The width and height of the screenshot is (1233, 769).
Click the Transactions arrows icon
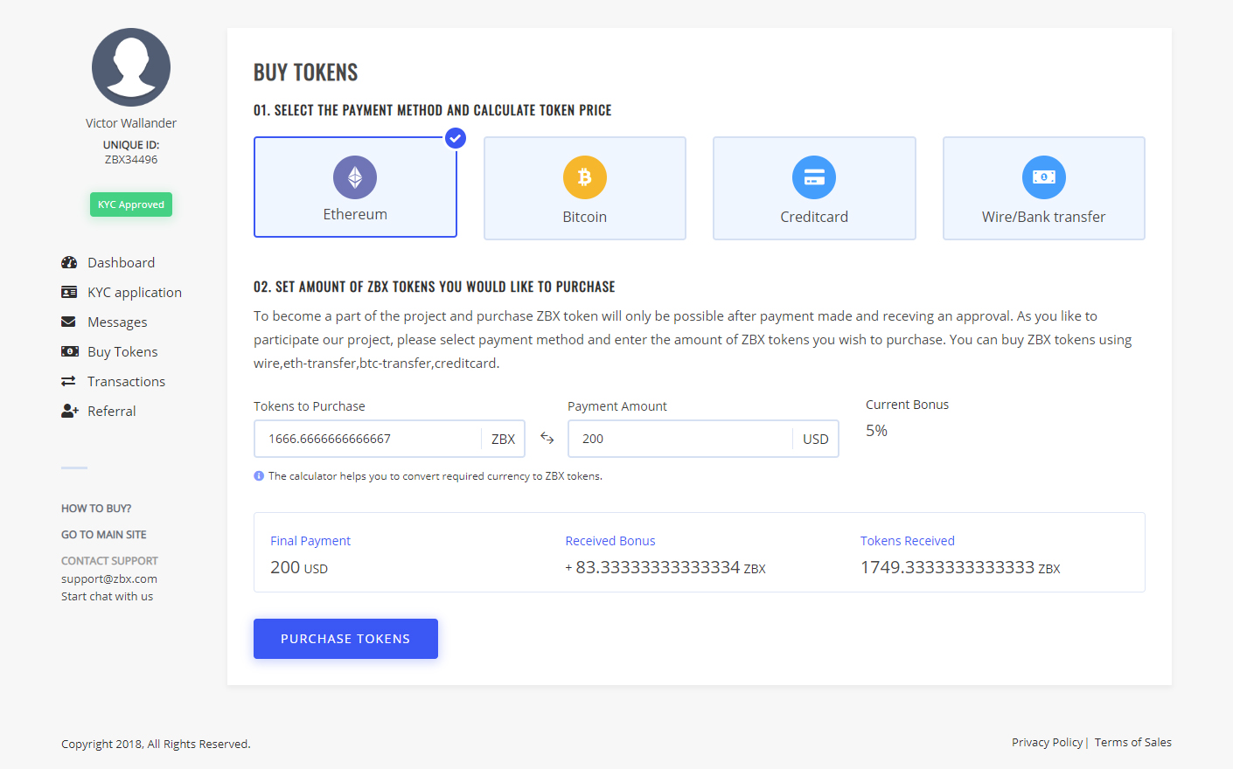[68, 381]
